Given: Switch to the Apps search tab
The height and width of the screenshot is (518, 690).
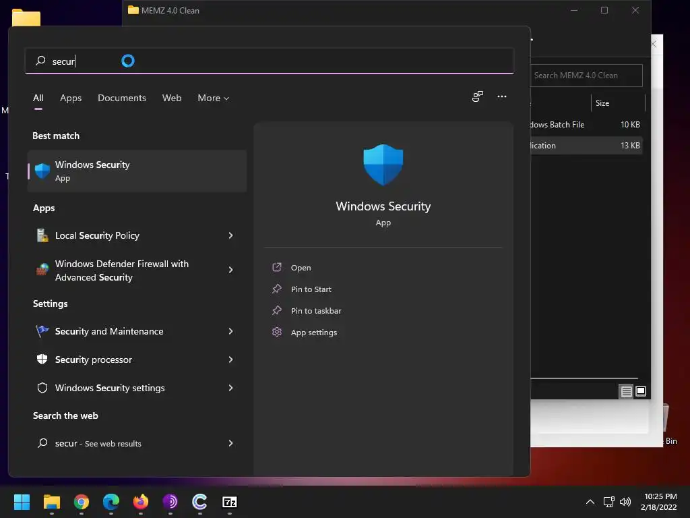Looking at the screenshot, I should click(x=71, y=98).
